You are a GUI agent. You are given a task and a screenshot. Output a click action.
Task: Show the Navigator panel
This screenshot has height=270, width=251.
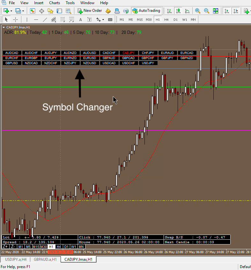pos(50,11)
